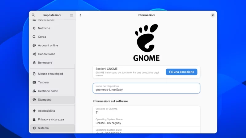246x138 pixels.
Task: Click the Informazioni sul software heading
Action: tap(110, 101)
